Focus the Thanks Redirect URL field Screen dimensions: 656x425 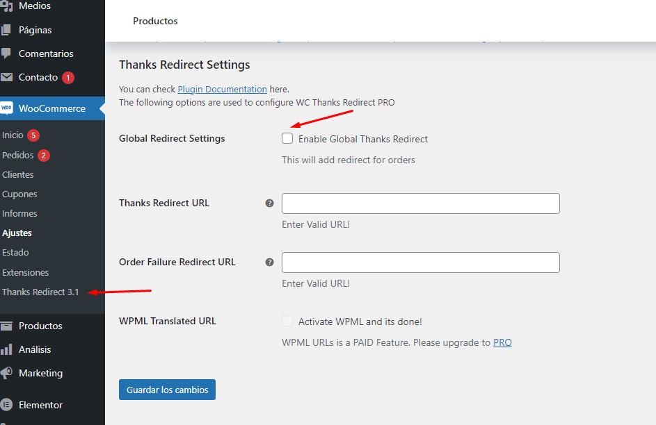[x=420, y=203]
